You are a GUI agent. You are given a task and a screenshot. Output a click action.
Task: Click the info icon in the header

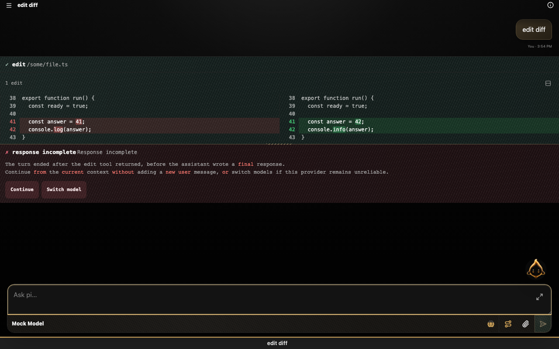tap(550, 5)
